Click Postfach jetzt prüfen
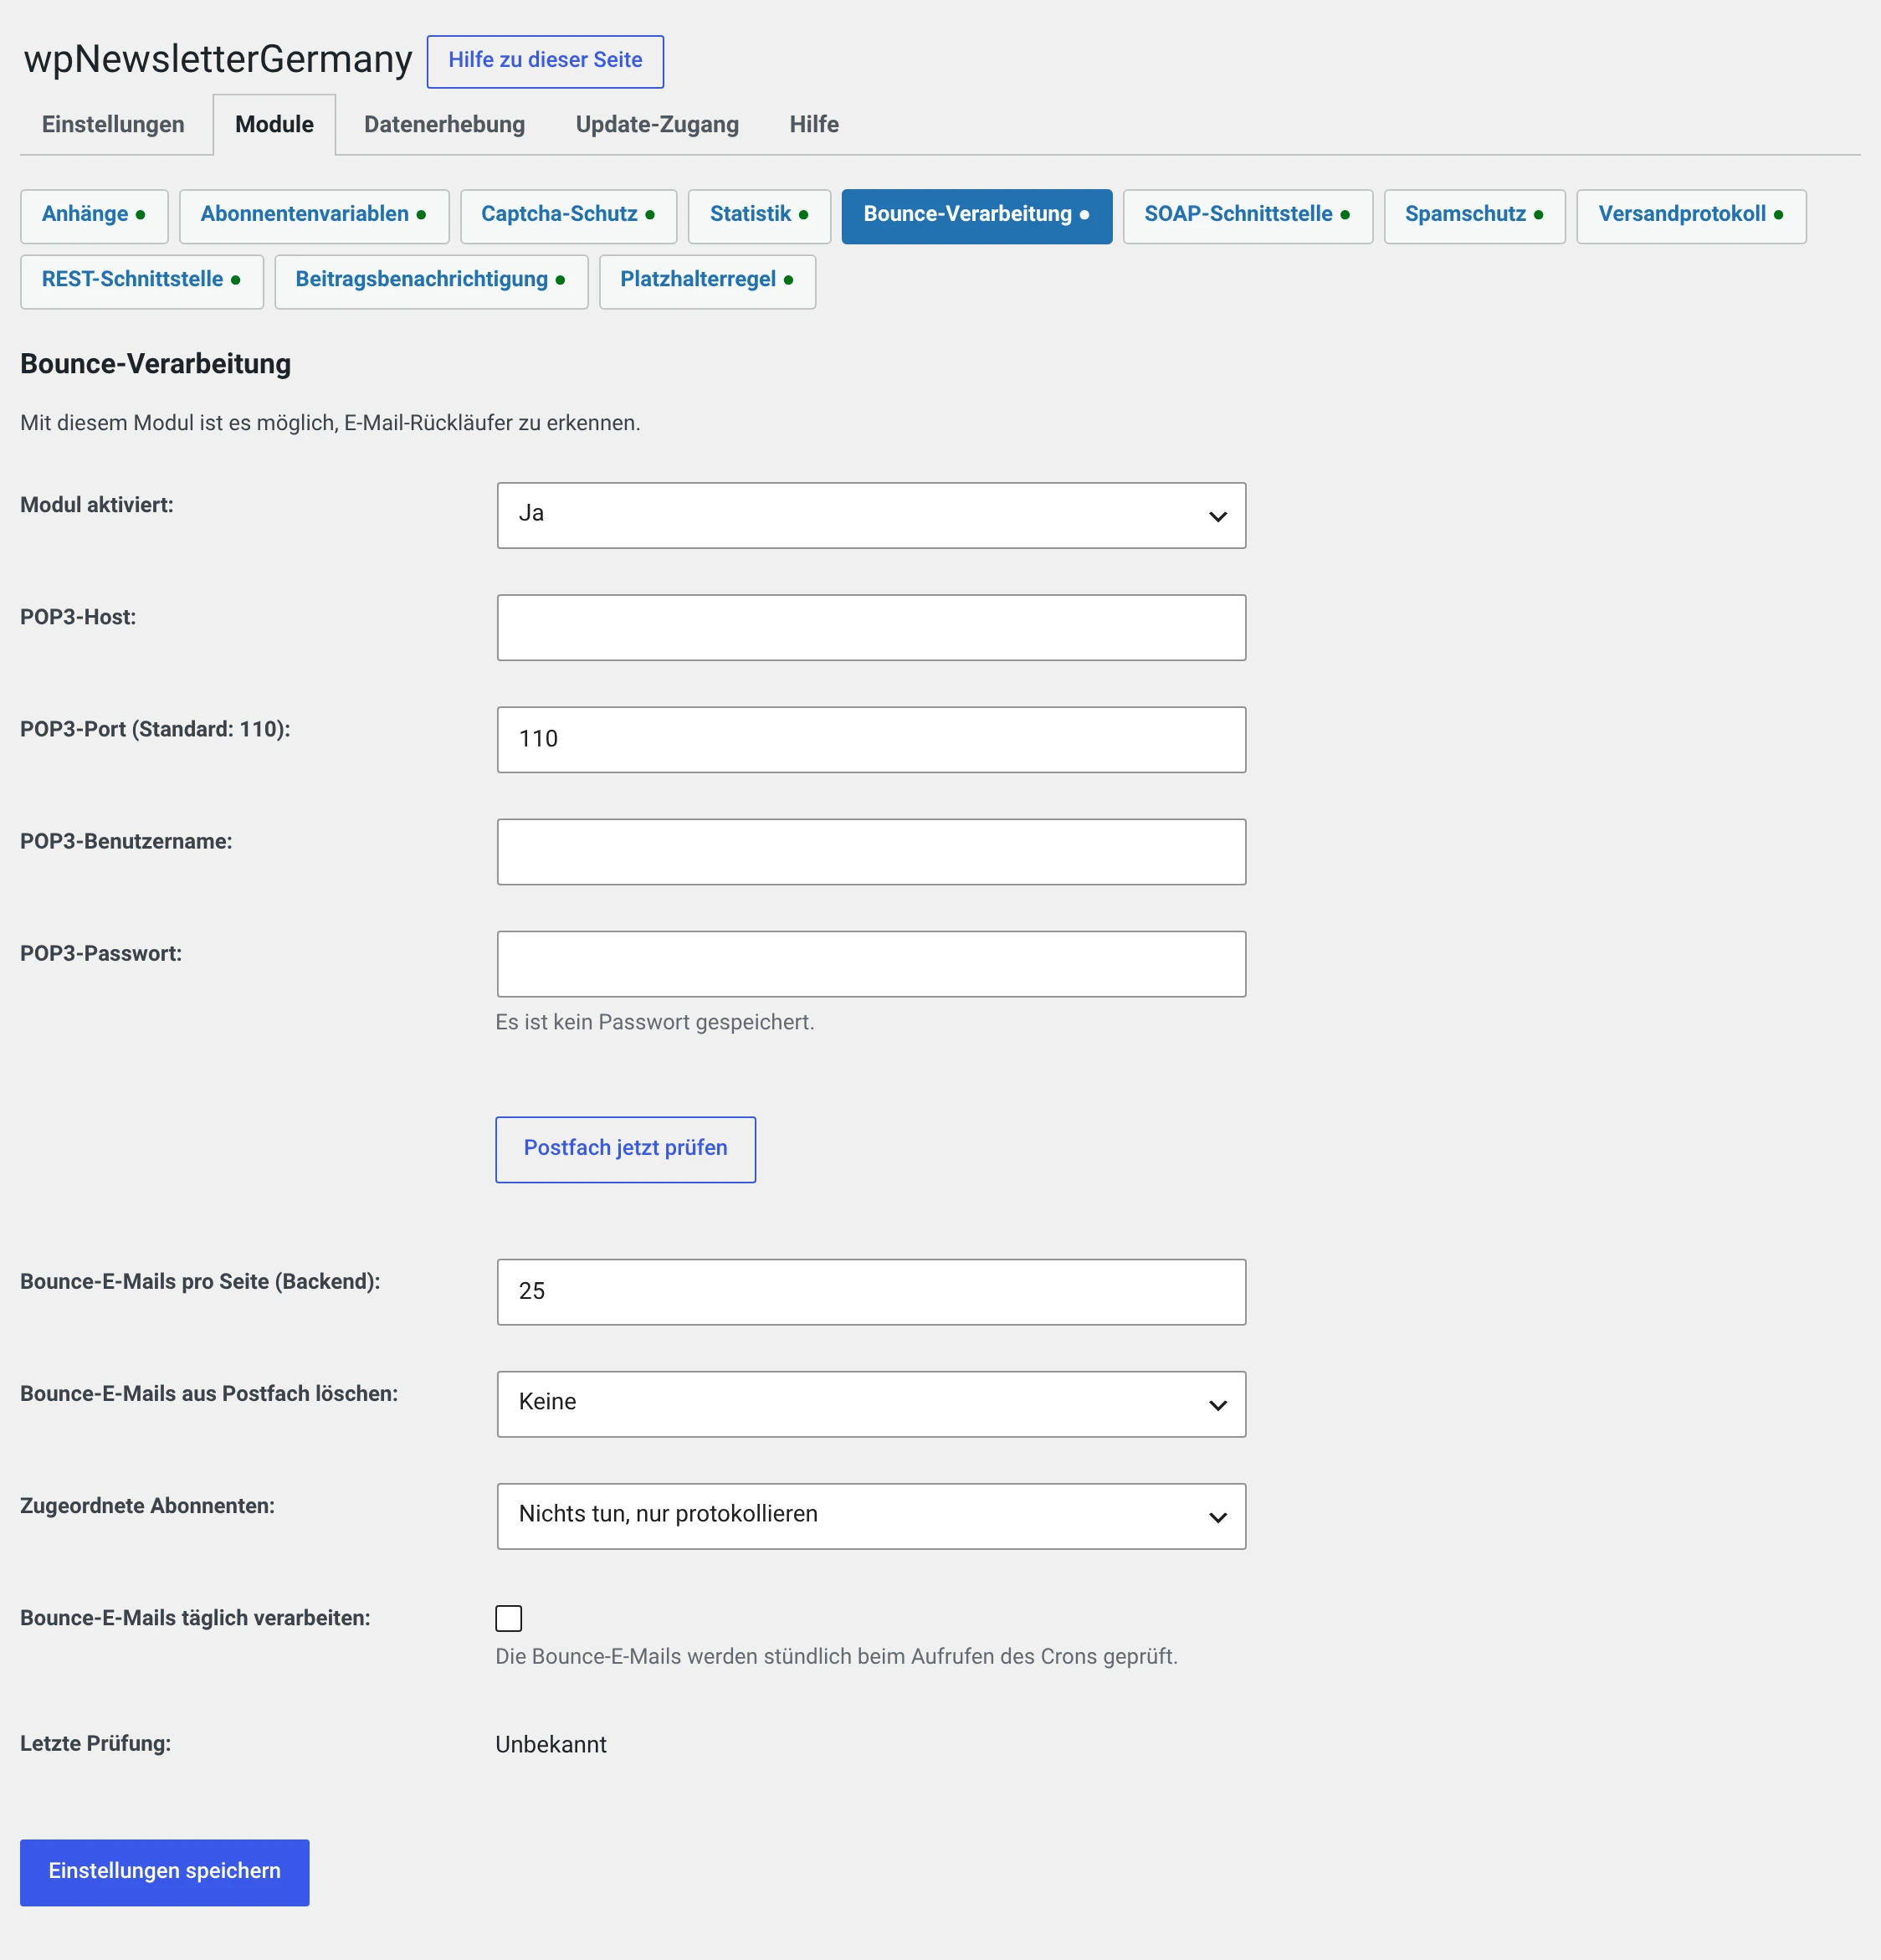The width and height of the screenshot is (1881, 1960). [625, 1149]
